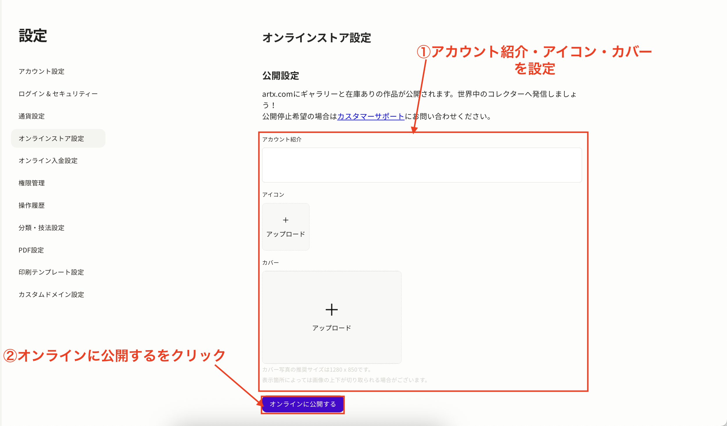View 操作履歴 settings page
This screenshot has width=727, height=426.
pos(31,205)
